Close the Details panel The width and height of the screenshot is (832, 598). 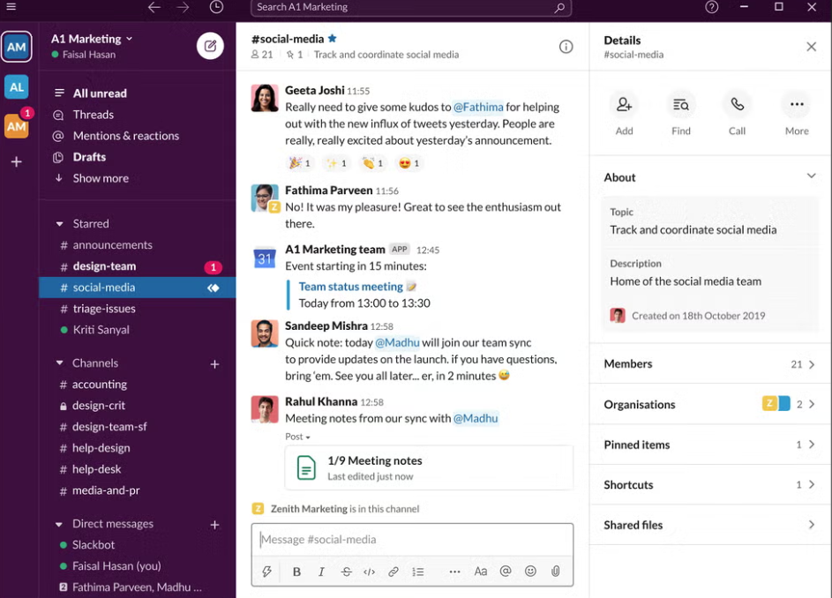pos(812,47)
